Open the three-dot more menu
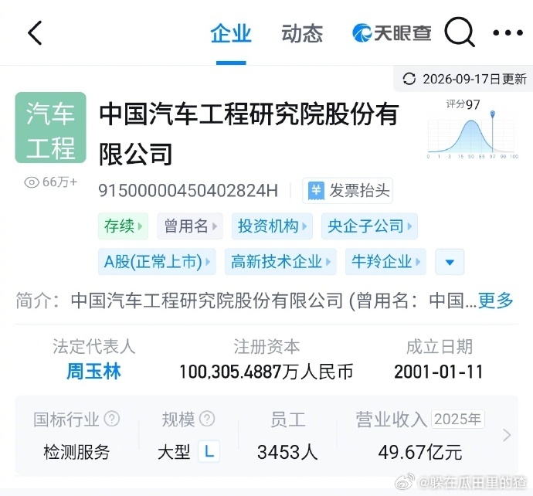The width and height of the screenshot is (533, 496). click(508, 33)
